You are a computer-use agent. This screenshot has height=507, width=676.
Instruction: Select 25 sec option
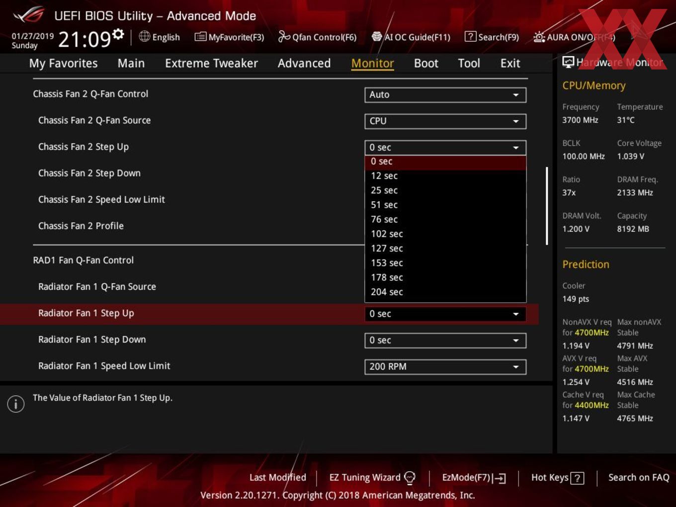445,190
